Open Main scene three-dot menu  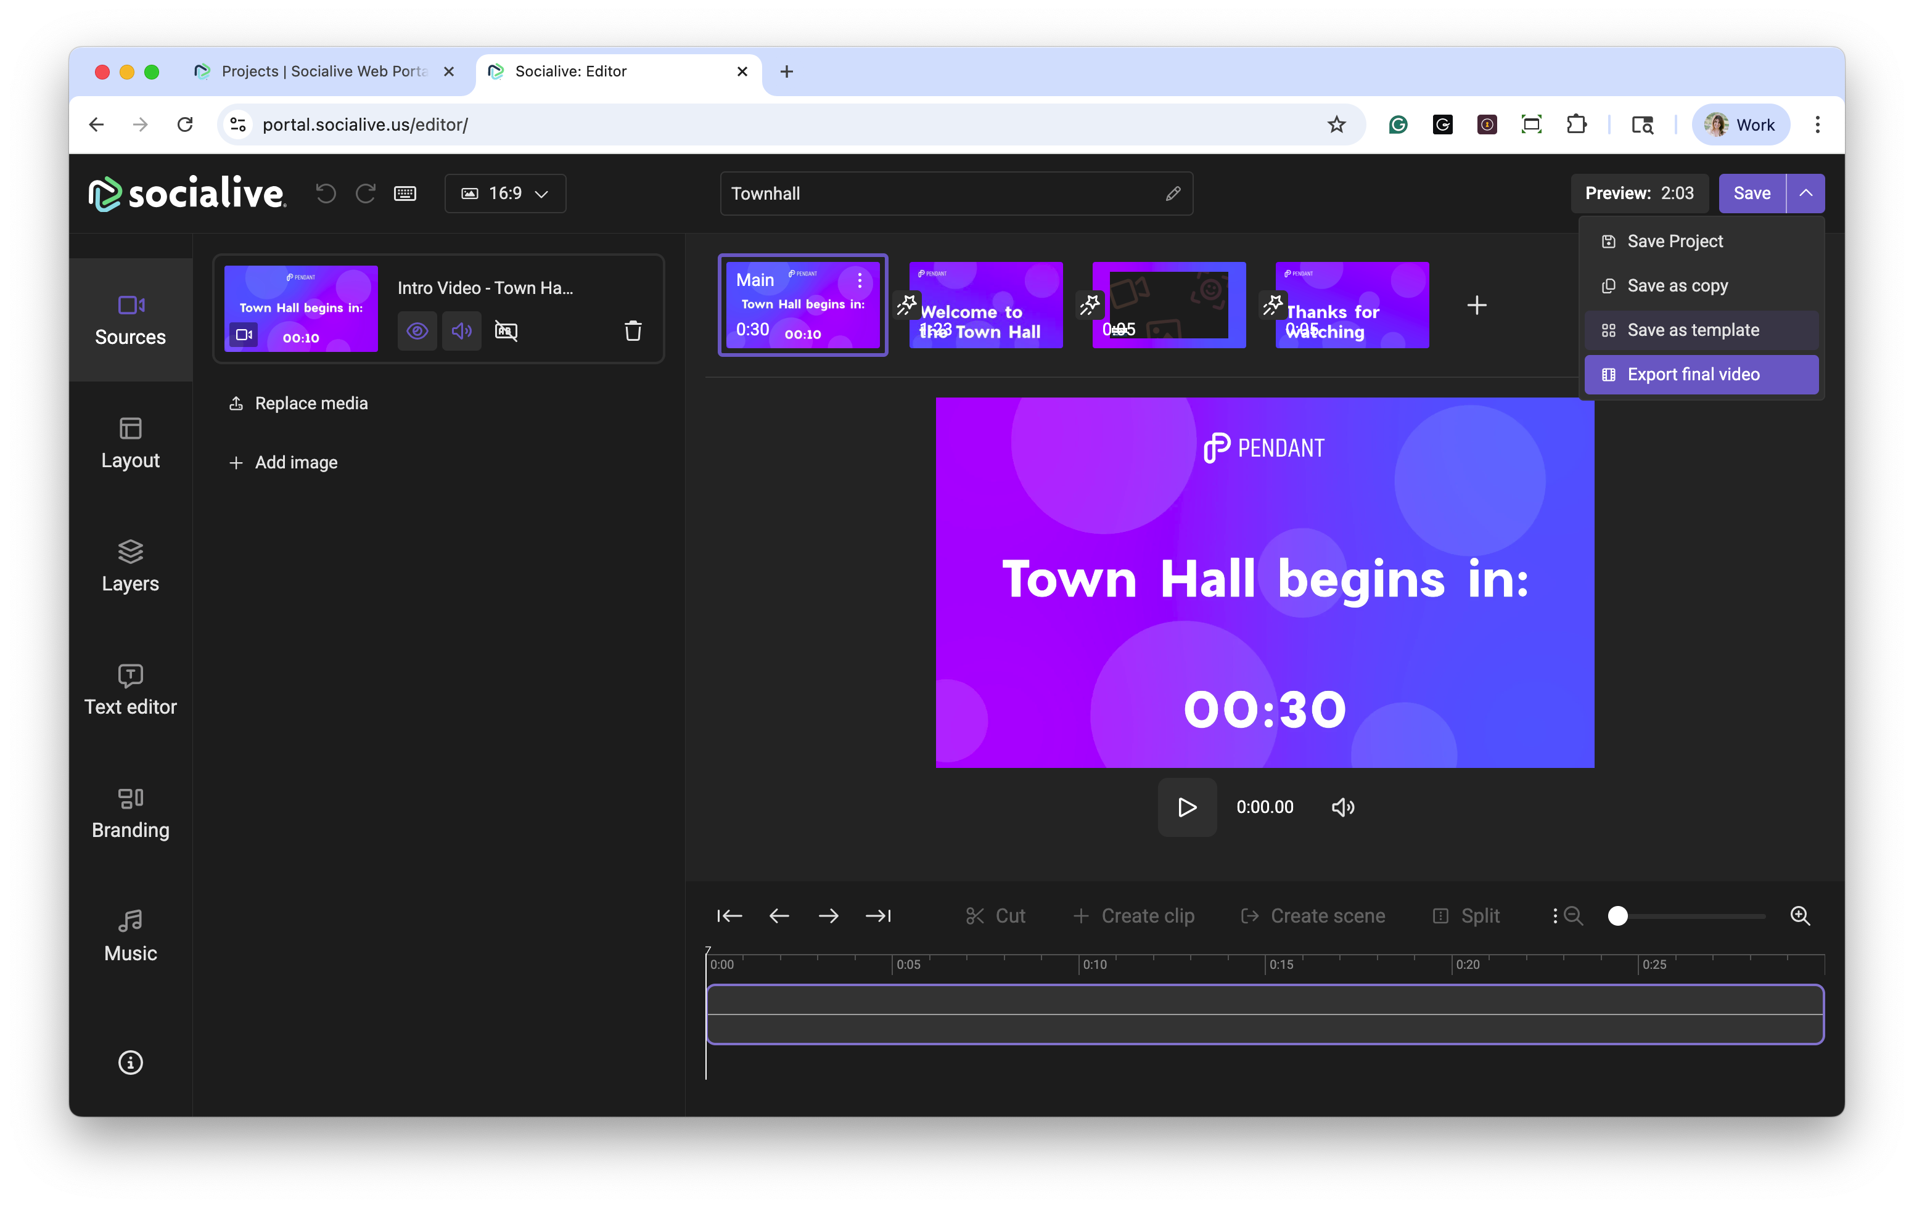point(859,280)
